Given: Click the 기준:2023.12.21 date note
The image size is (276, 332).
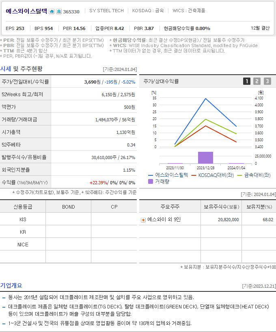Looking at the screenshot, I should click(x=259, y=286).
